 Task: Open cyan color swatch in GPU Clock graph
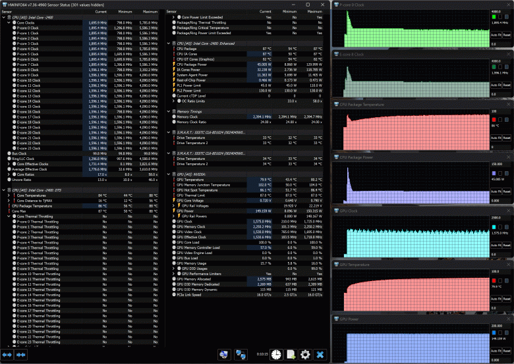[x=494, y=227]
